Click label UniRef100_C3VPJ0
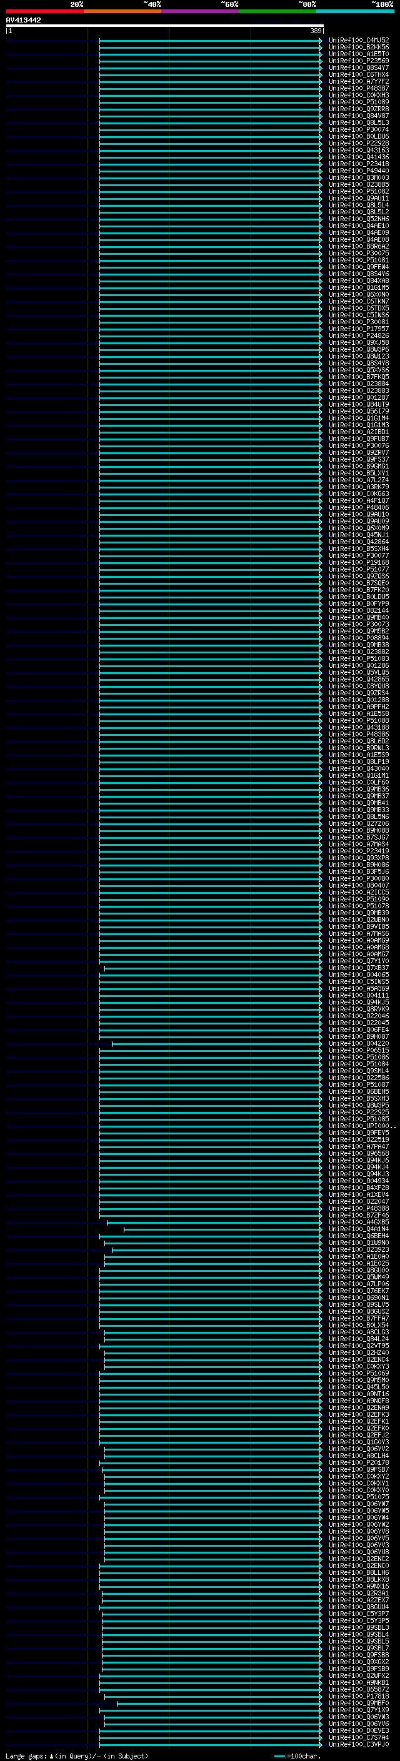 [358, 1744]
